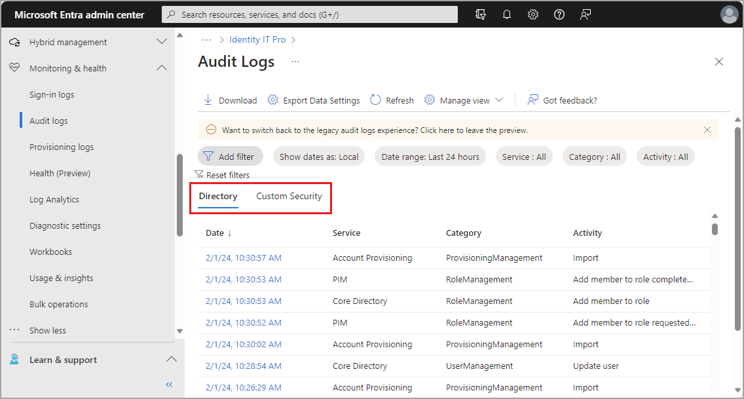This screenshot has width=744, height=399.
Task: Click the Export Data Settings gear icon
Action: [272, 100]
